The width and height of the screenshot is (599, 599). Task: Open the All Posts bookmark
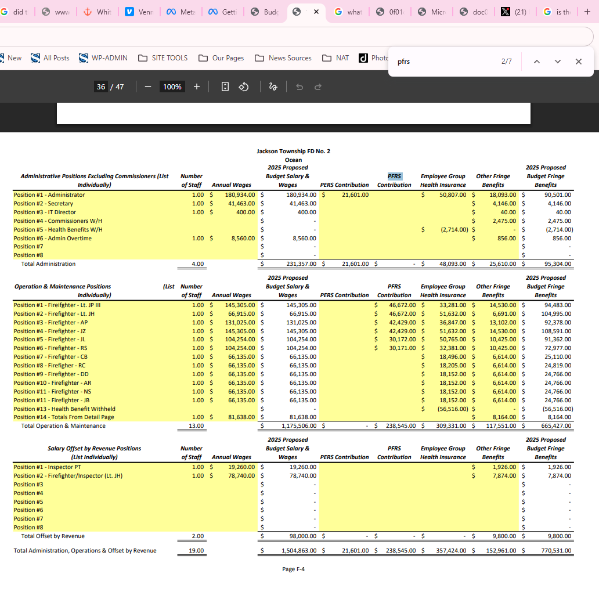point(50,58)
